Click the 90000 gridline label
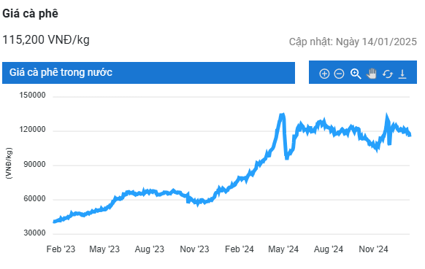Image resolution: width=425 pixels, height=269 pixels. (34, 165)
